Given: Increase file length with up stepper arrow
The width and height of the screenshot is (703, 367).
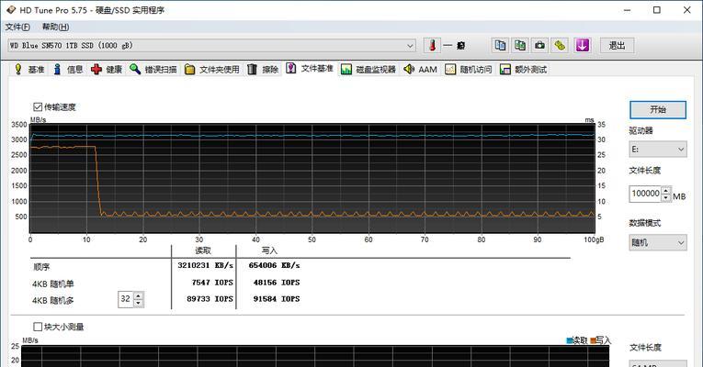Looking at the screenshot, I should click(x=666, y=190).
